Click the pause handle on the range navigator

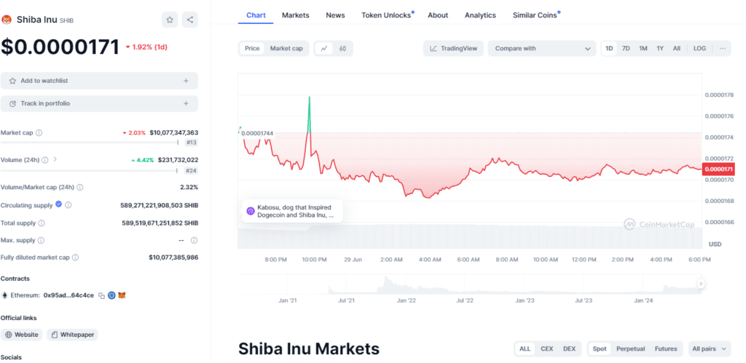[x=701, y=284]
